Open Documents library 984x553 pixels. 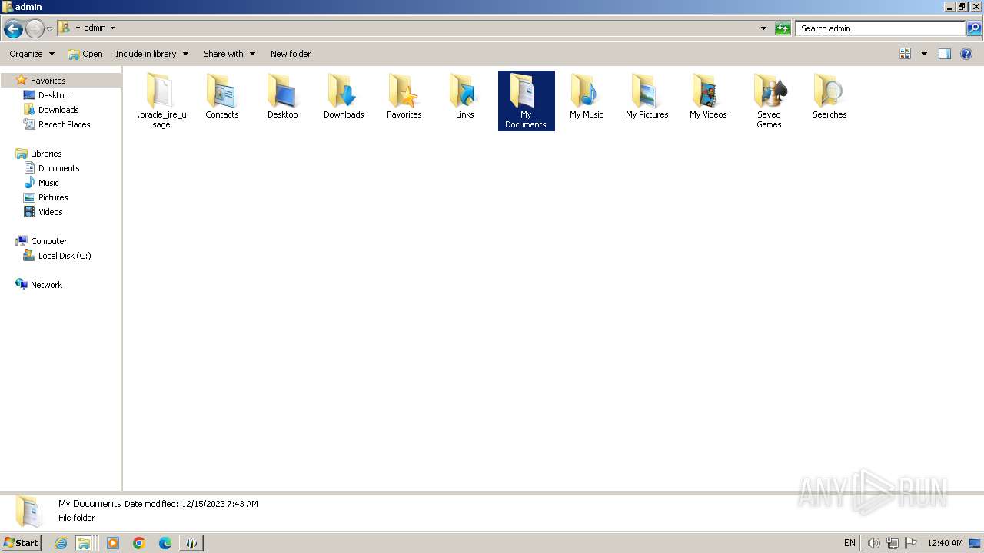click(58, 168)
